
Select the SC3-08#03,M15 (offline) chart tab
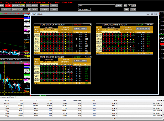pos(7,97)
